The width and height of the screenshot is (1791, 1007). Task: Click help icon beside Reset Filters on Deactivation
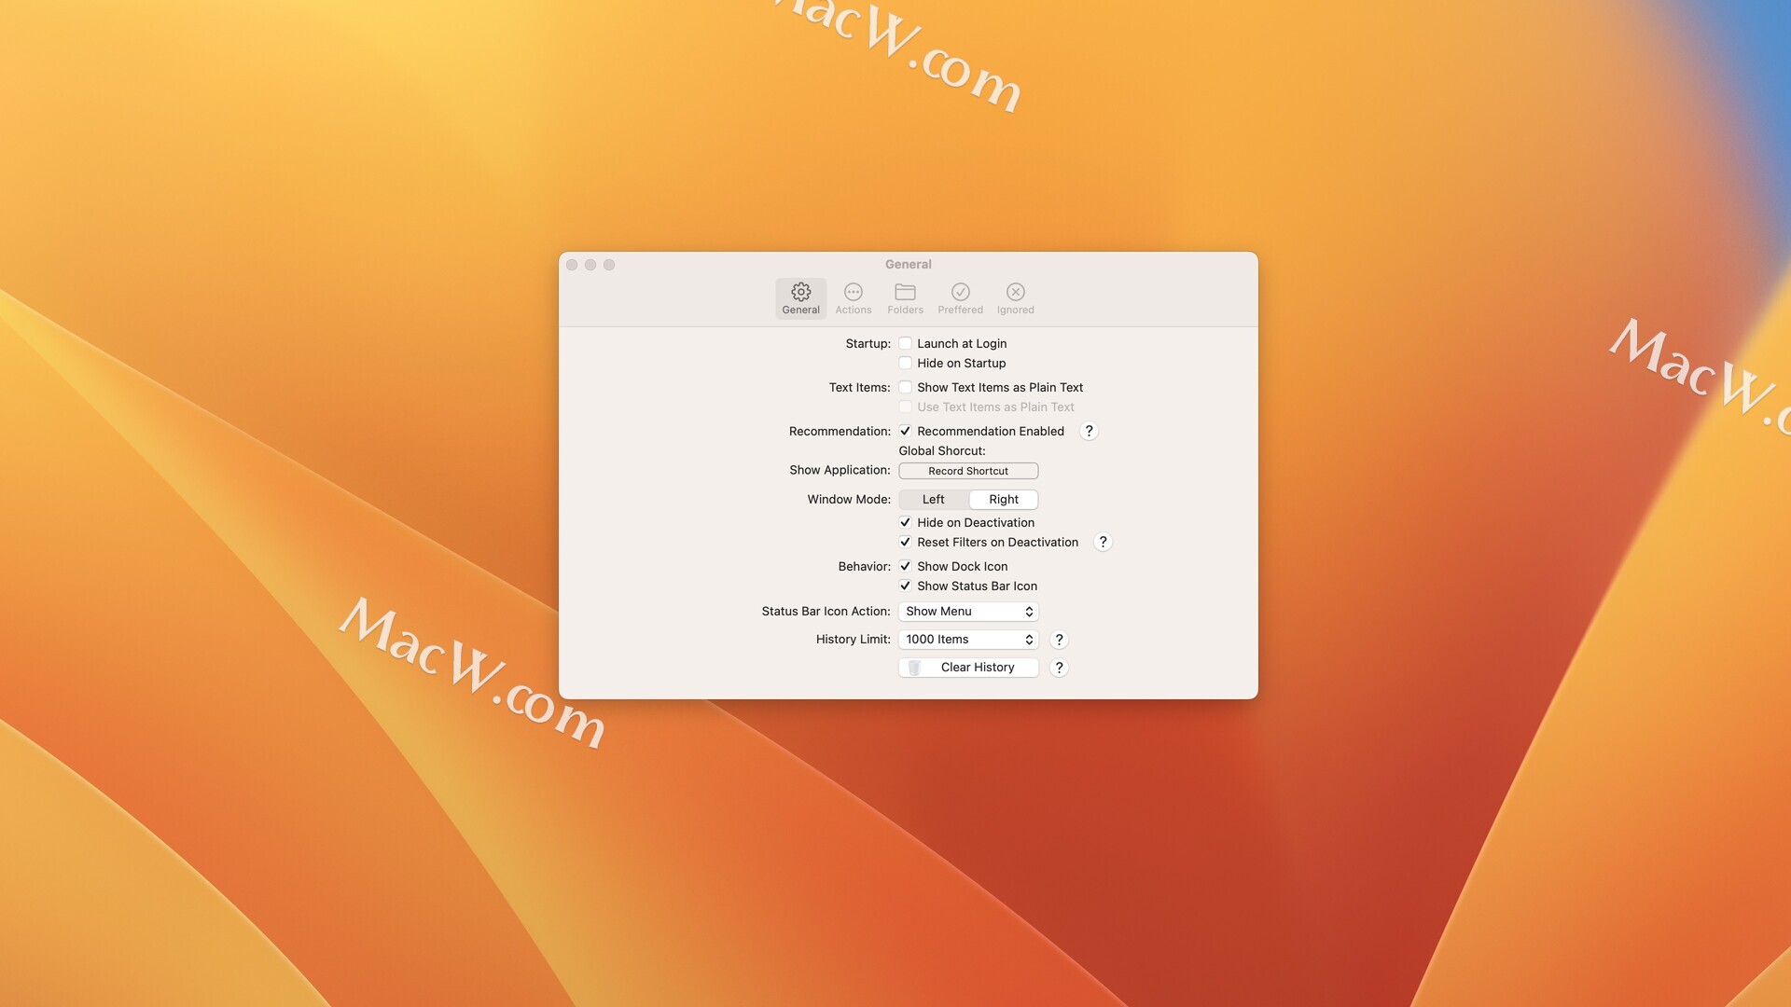pos(1103,542)
